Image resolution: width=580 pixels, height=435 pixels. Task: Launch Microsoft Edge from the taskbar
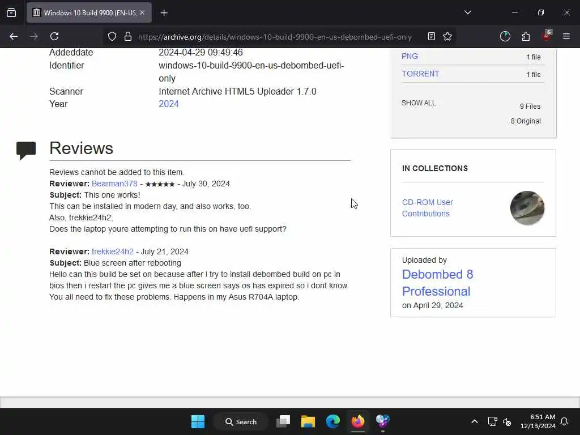coord(333,421)
